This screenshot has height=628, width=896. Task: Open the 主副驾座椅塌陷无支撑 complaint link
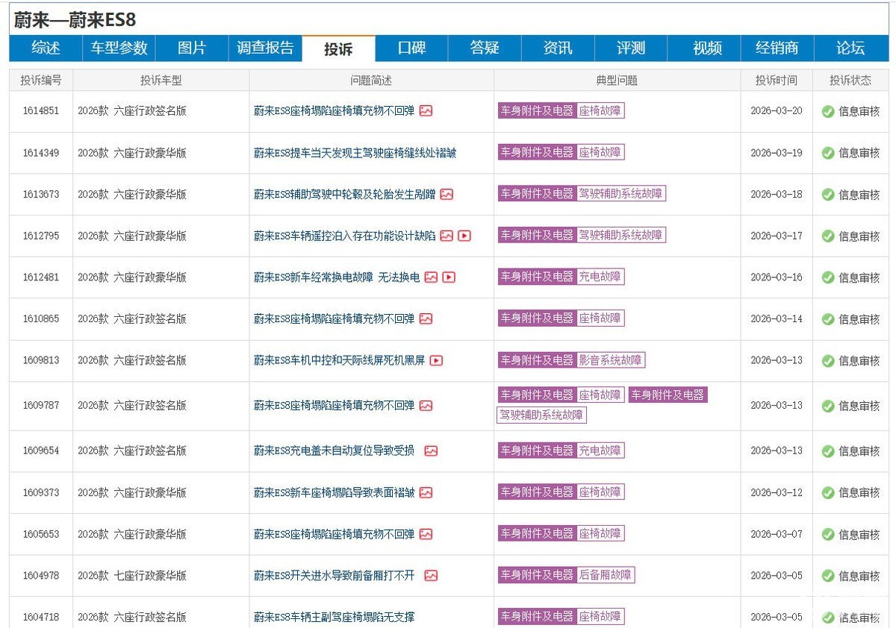click(x=334, y=618)
